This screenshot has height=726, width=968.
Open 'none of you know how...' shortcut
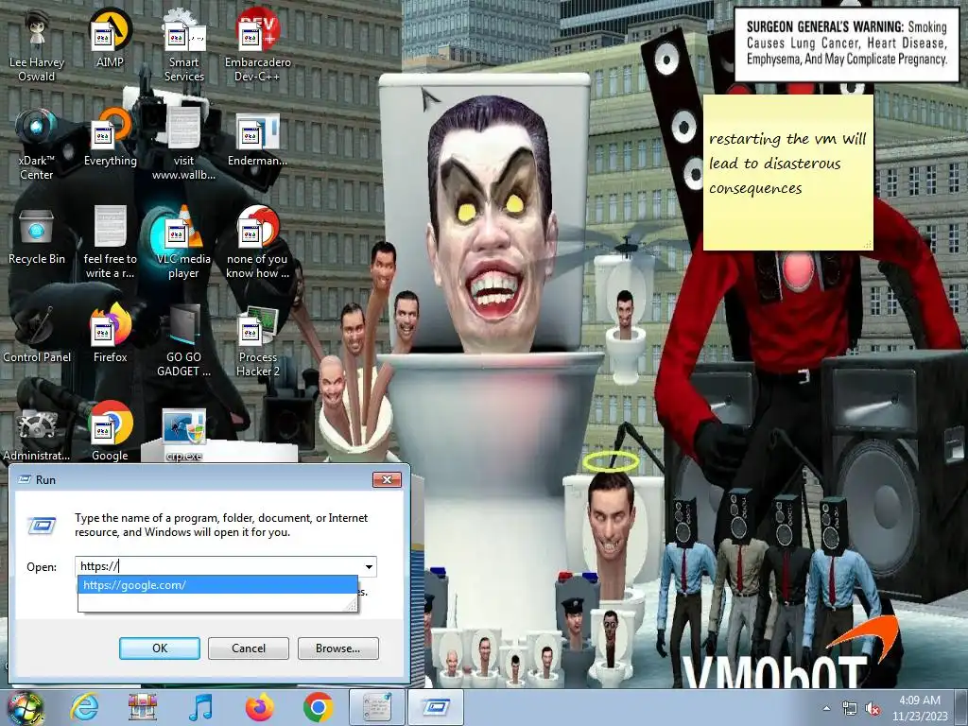(257, 242)
